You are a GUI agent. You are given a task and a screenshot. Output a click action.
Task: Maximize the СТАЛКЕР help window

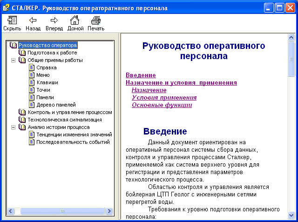(279, 8)
